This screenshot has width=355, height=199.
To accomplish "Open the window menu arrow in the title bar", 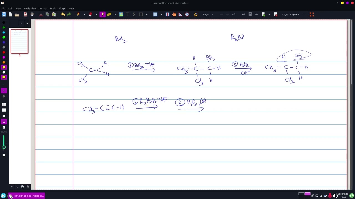I will point(337,3).
